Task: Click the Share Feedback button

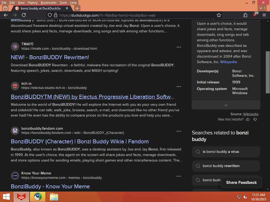Action: coord(242,183)
